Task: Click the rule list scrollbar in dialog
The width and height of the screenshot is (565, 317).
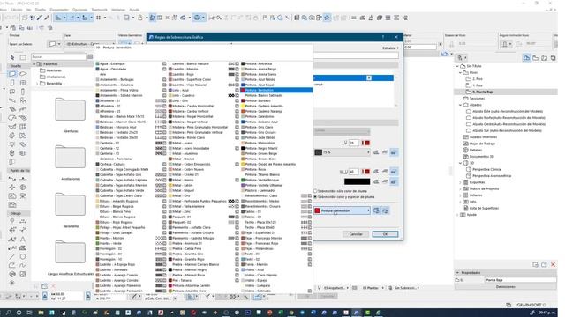Action: click(x=396, y=91)
